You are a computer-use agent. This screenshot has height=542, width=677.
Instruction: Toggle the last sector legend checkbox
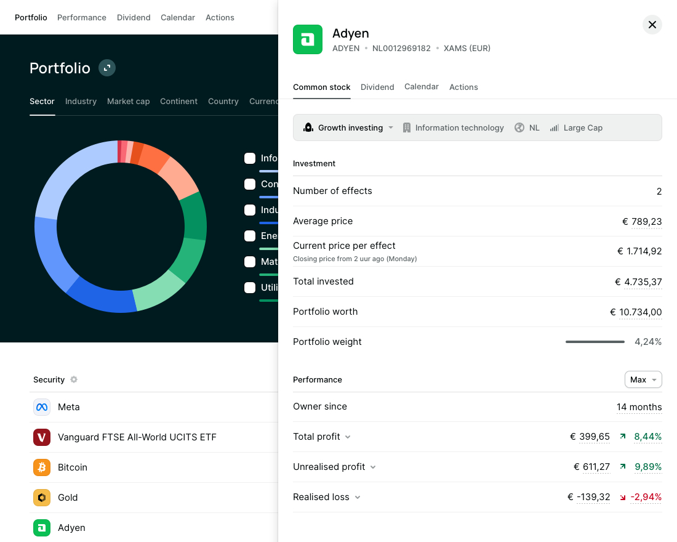(250, 288)
